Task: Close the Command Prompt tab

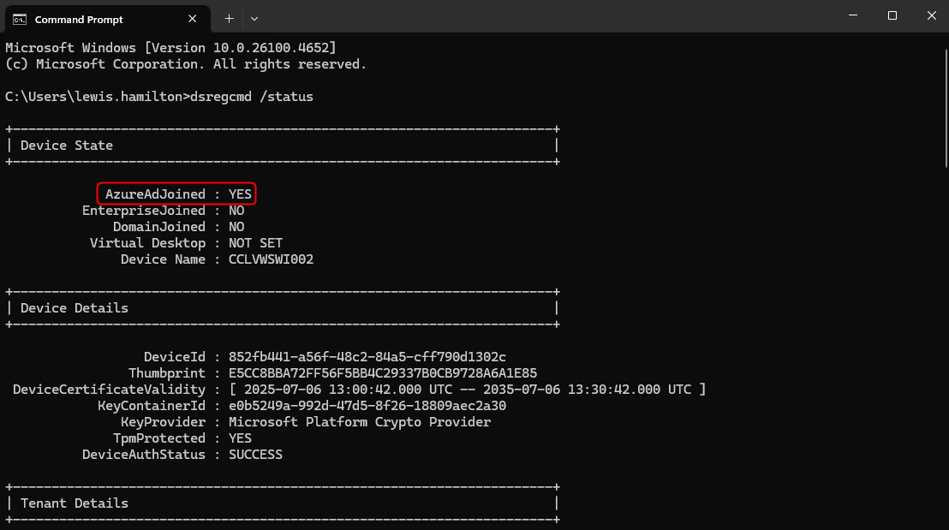Action: 194,18
